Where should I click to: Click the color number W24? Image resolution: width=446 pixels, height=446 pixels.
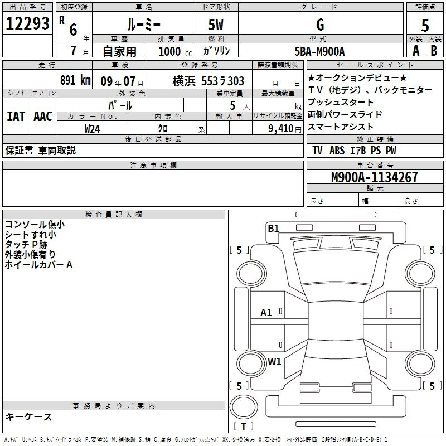click(92, 129)
